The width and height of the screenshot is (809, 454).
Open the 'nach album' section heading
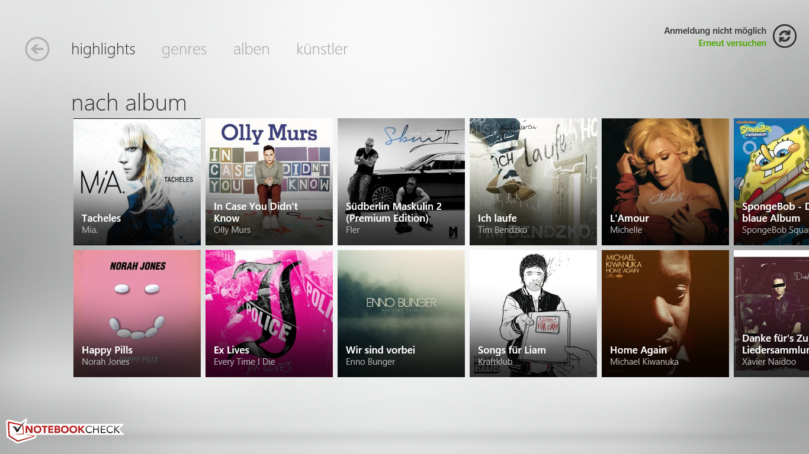tap(129, 103)
